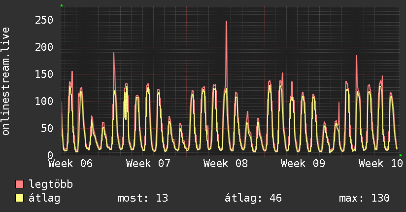The height and width of the screenshot is (212, 406).
Task: Click the Week 08 axis label
Action: 226,164
